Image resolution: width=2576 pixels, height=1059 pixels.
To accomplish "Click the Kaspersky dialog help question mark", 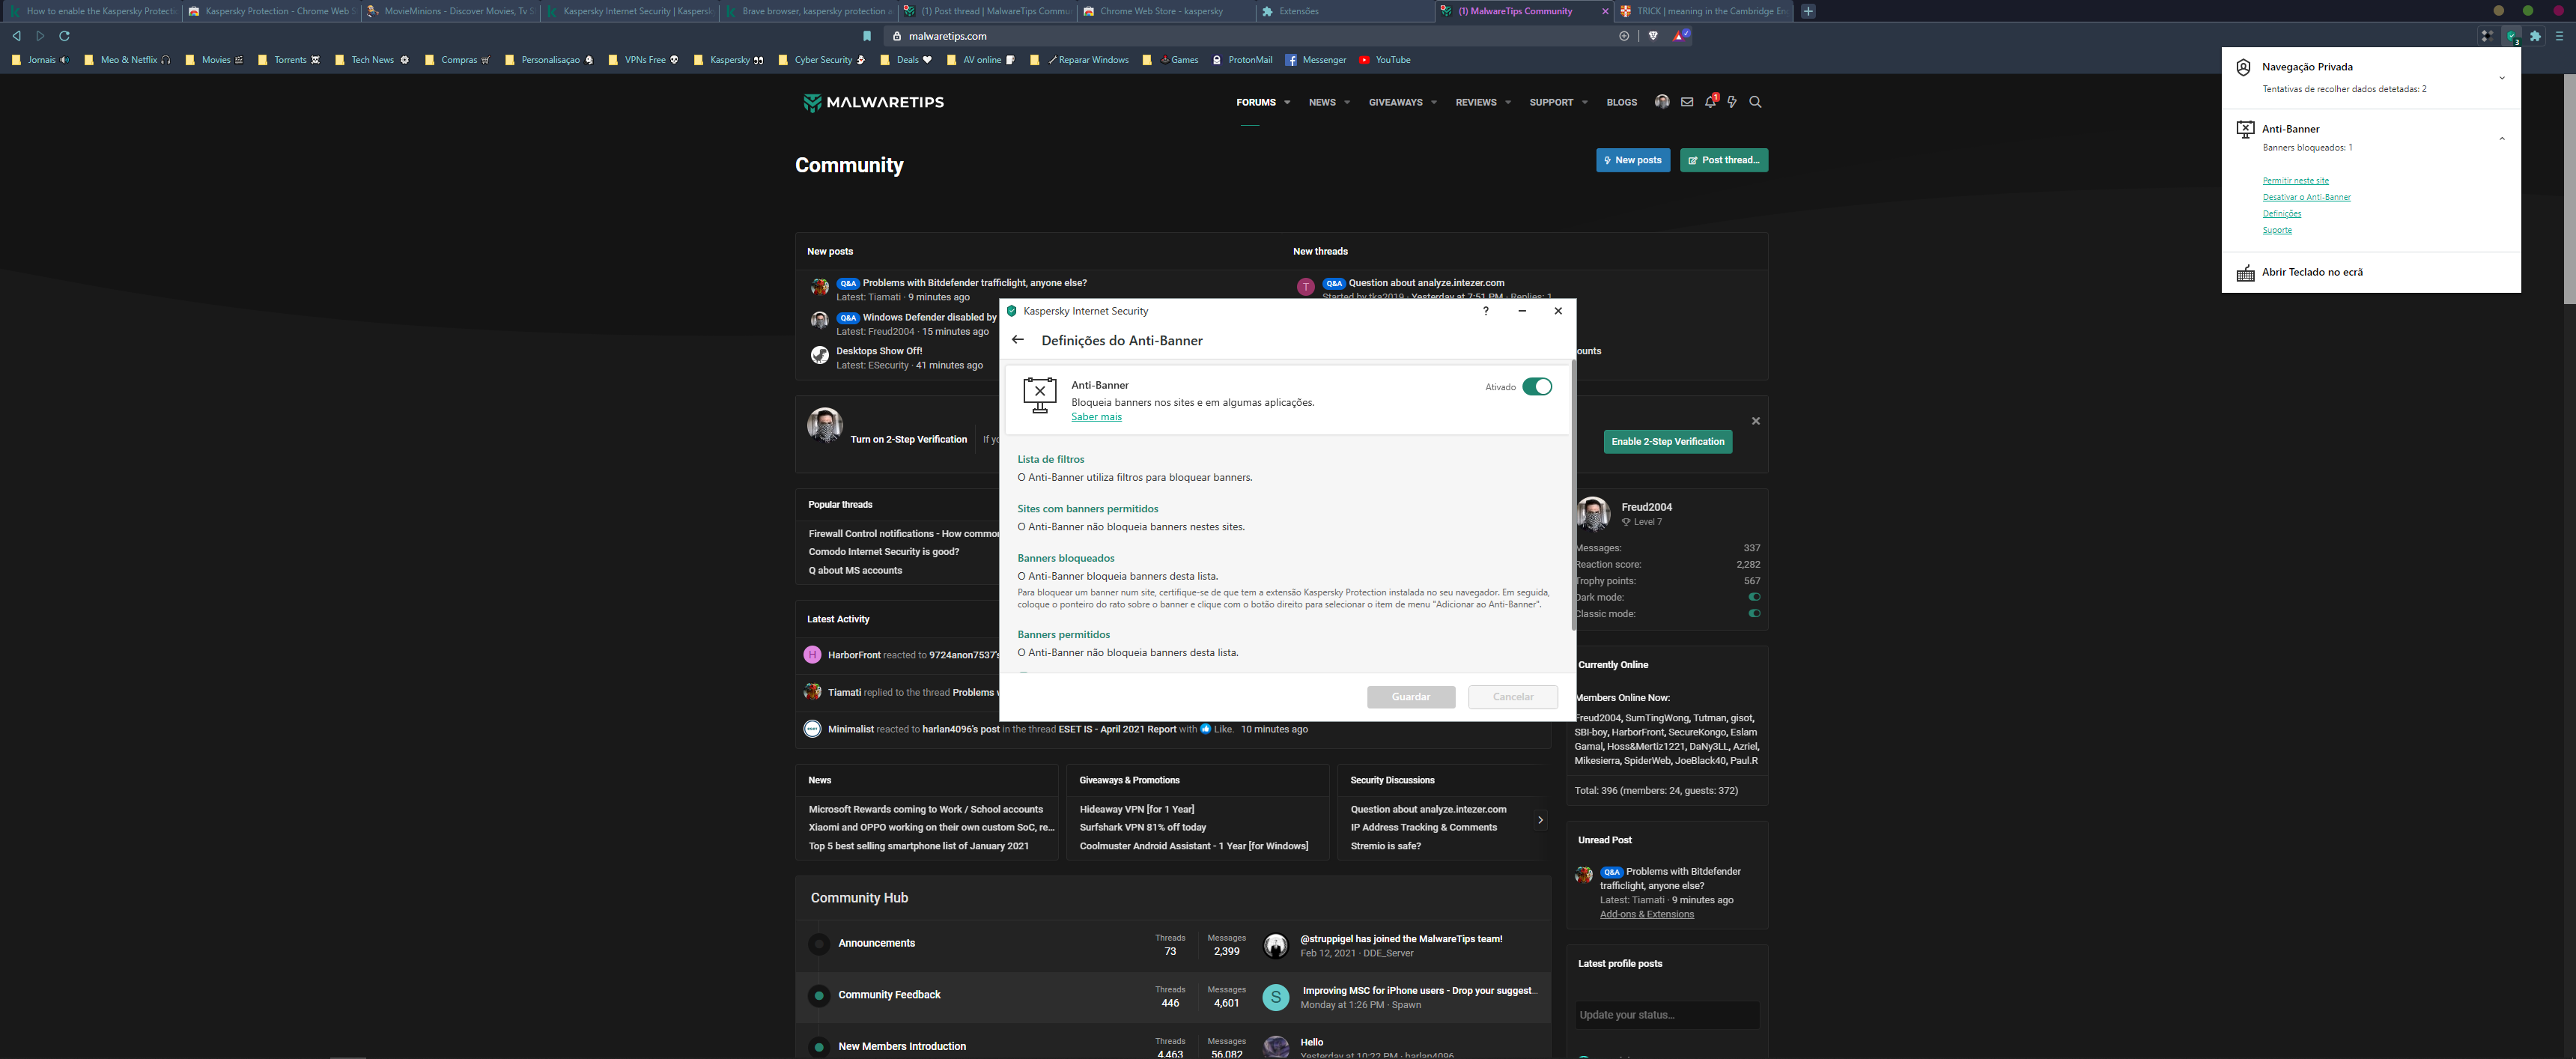I will (1486, 311).
